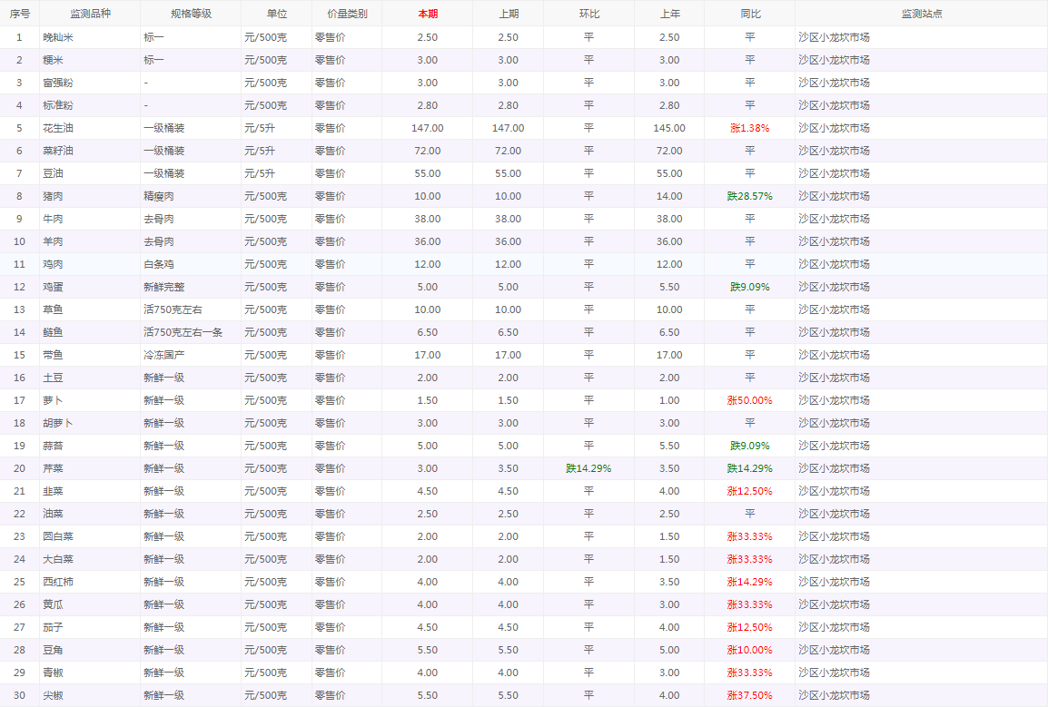Screen dimensions: 1048x707
Task: Click the 涨1.38% year-over-year value
Action: 749,128
